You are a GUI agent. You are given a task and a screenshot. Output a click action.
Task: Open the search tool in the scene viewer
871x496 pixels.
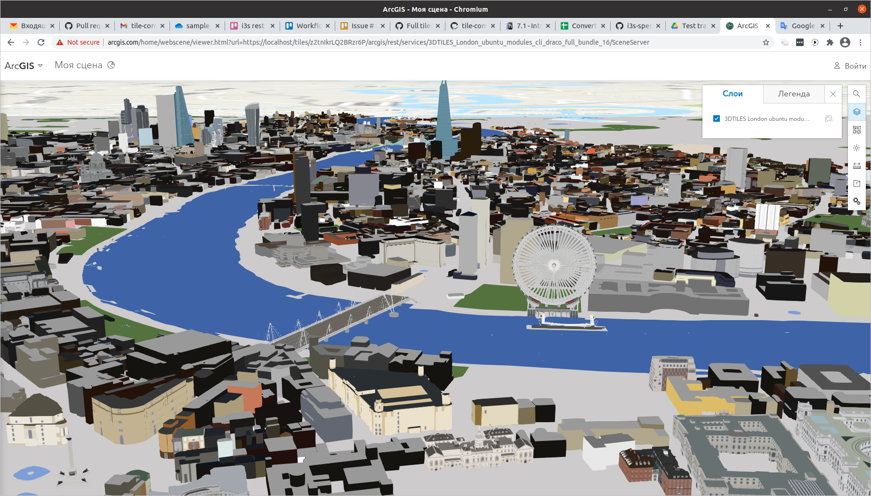point(857,94)
